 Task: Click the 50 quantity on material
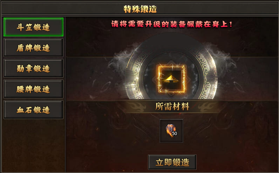coord(175,133)
